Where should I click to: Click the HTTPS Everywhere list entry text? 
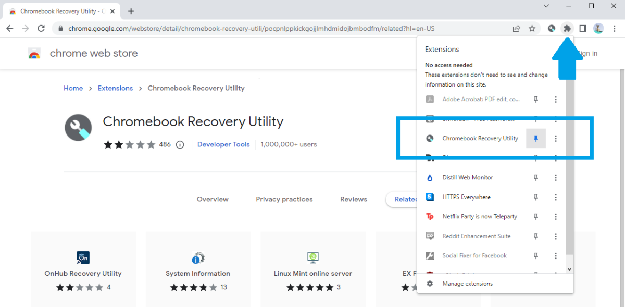(467, 197)
